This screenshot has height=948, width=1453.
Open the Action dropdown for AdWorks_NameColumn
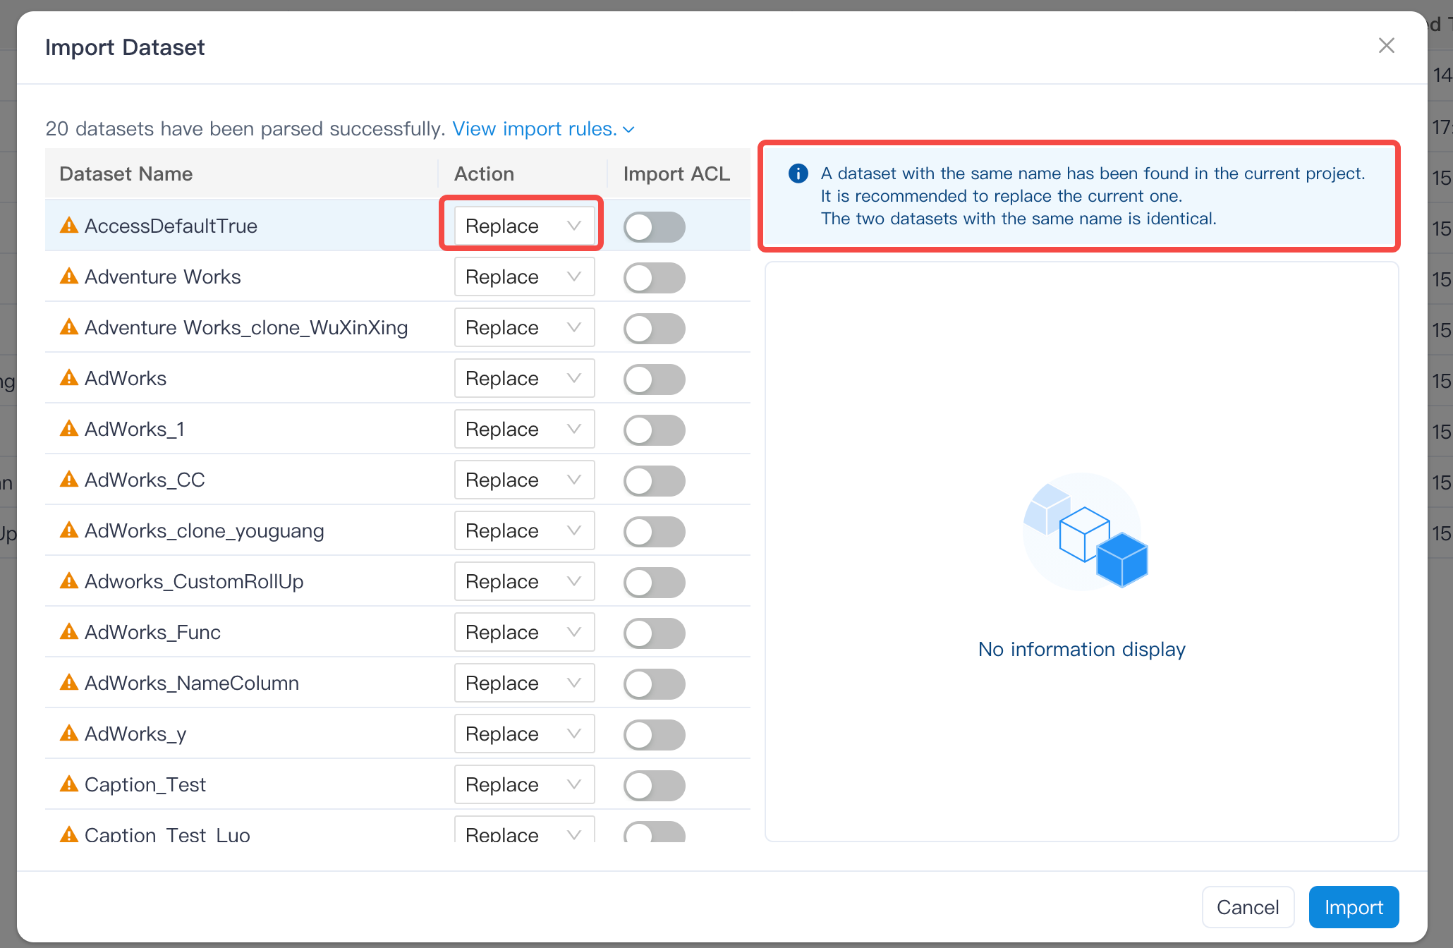tap(525, 683)
